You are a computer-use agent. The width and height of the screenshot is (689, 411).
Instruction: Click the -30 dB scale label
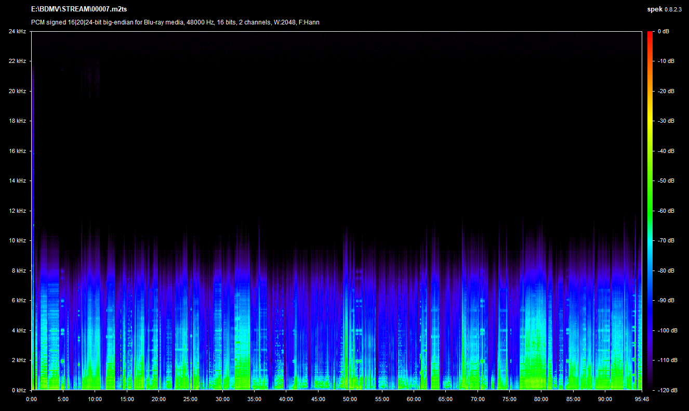[666, 121]
